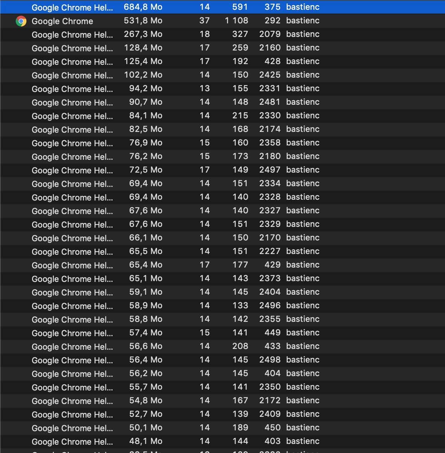Select the process with PID 2330
The height and width of the screenshot is (453, 445).
click(x=72, y=116)
